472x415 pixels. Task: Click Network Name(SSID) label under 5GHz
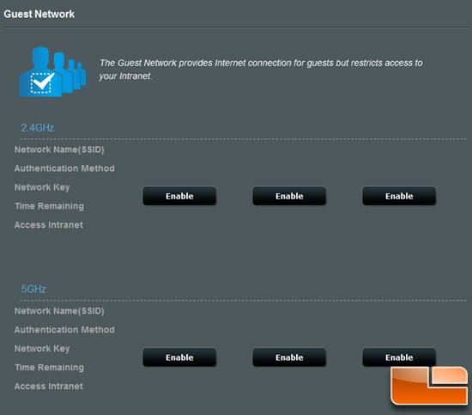pyautogui.click(x=59, y=311)
